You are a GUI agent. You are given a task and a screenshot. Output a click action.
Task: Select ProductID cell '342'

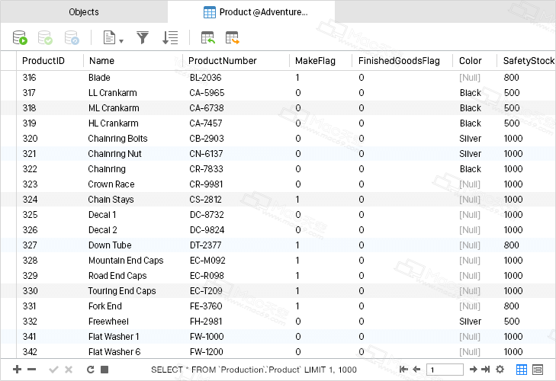point(30,351)
